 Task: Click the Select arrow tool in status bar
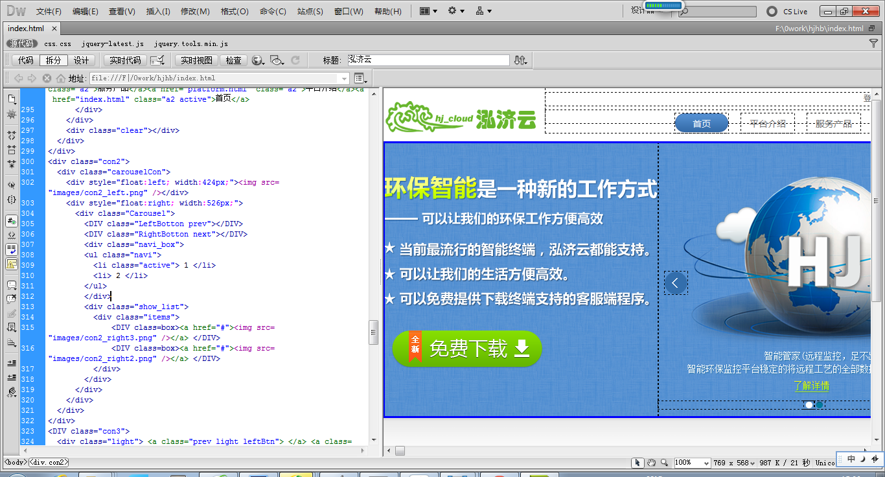coord(638,462)
